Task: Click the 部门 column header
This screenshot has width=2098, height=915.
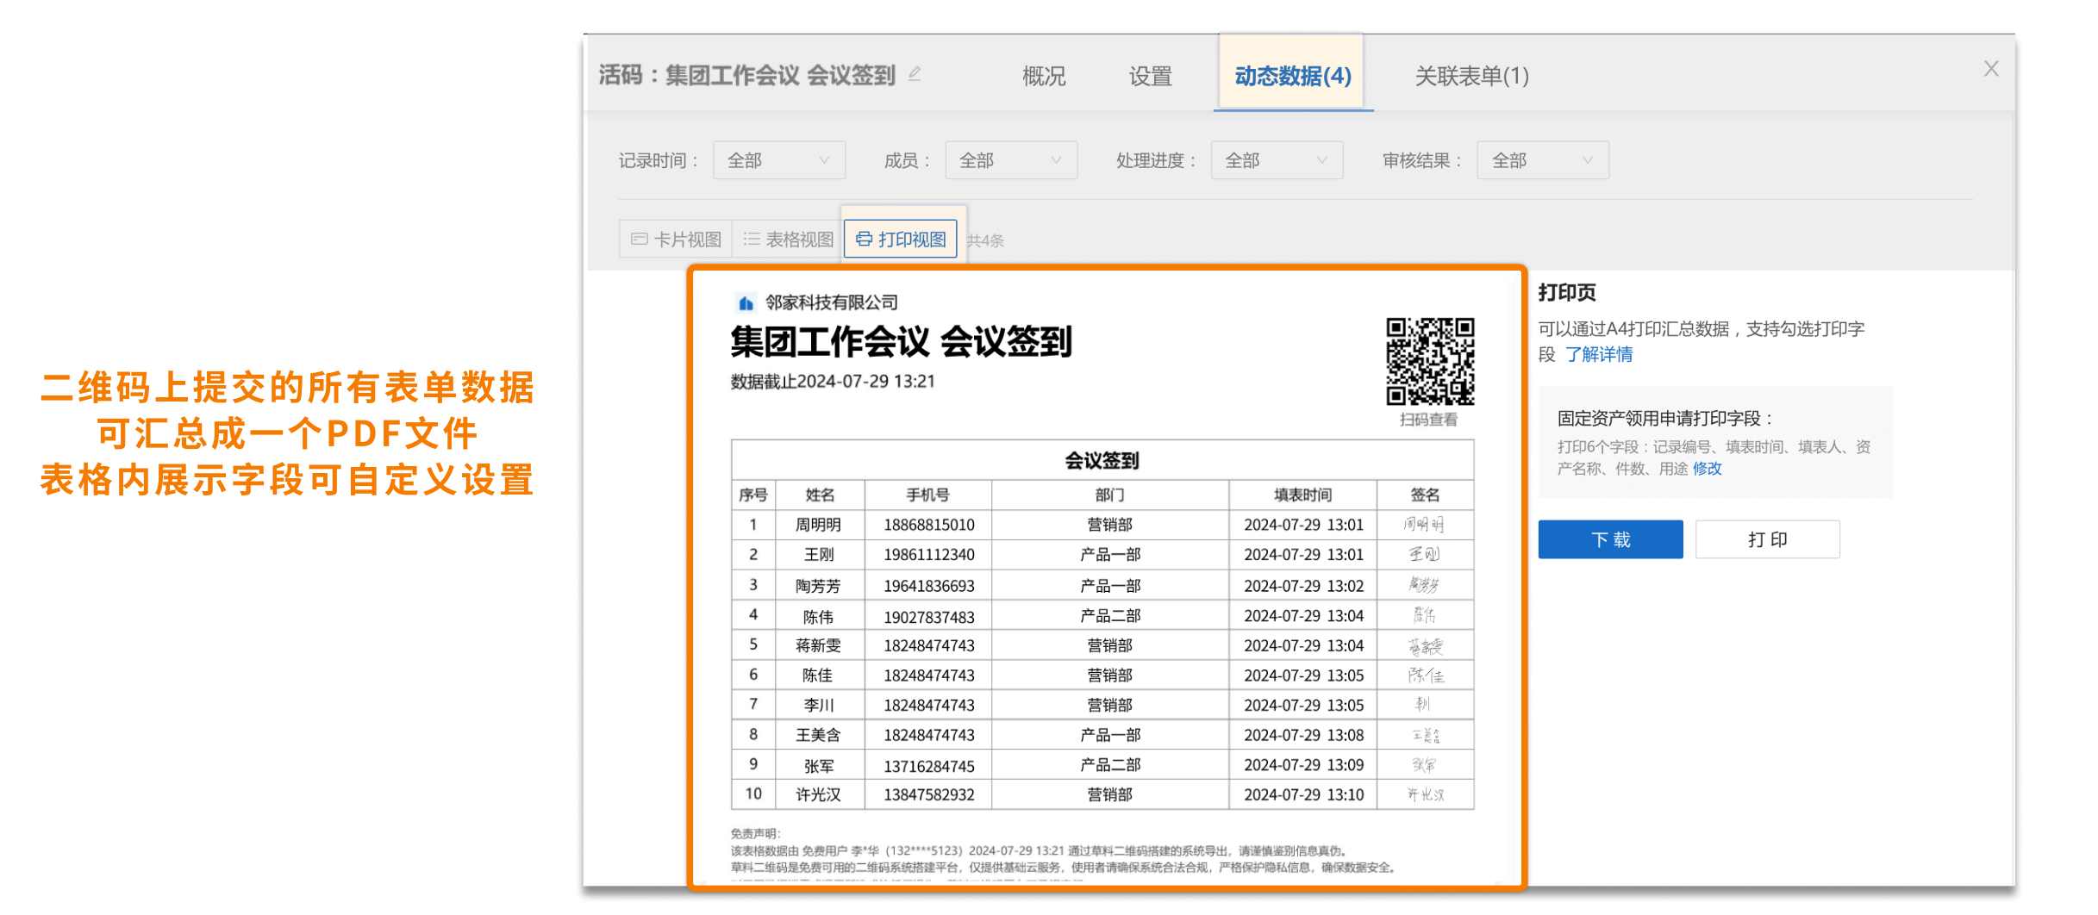Action: click(x=1109, y=495)
